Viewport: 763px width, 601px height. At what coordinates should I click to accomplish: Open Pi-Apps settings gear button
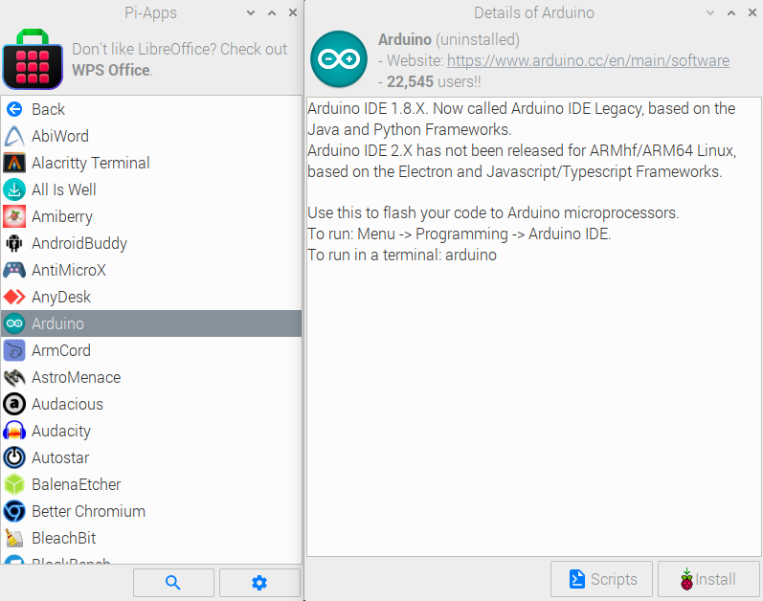(x=259, y=582)
